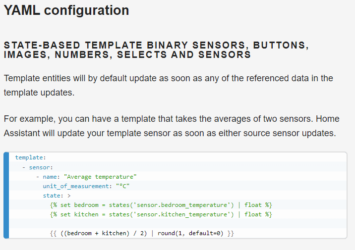Click the empty line in the code block

tap(178, 224)
